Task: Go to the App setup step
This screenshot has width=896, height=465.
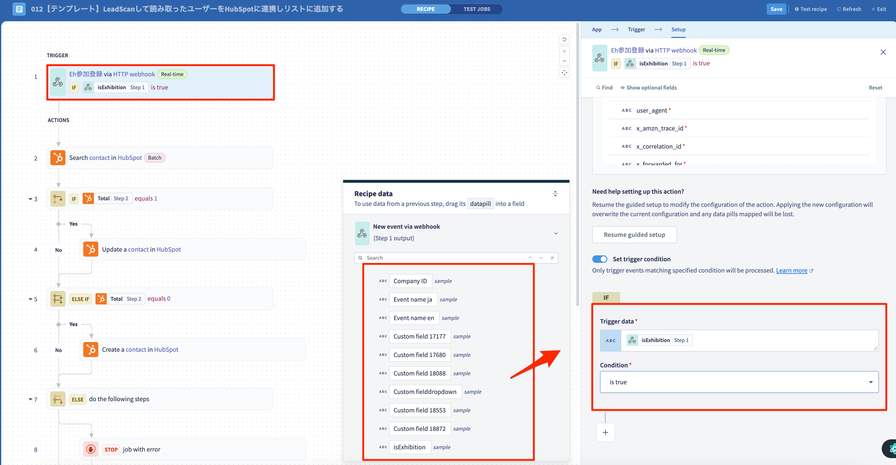Action: [x=597, y=29]
